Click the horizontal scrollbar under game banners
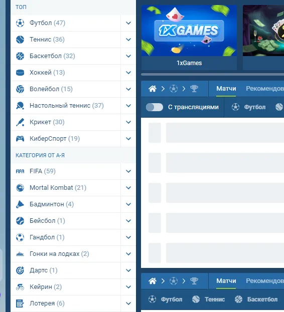The image size is (284, 312). pyautogui.click(x=212, y=75)
